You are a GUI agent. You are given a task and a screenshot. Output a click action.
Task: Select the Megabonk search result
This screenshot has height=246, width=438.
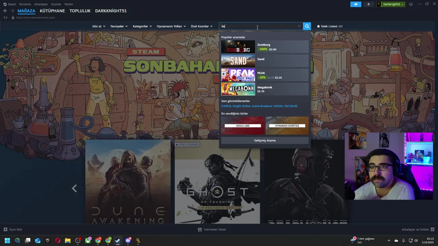coord(265,89)
